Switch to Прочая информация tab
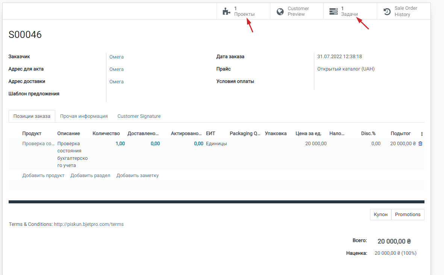This screenshot has width=444, height=275. (x=84, y=116)
